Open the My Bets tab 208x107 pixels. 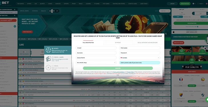[x=202, y=9]
